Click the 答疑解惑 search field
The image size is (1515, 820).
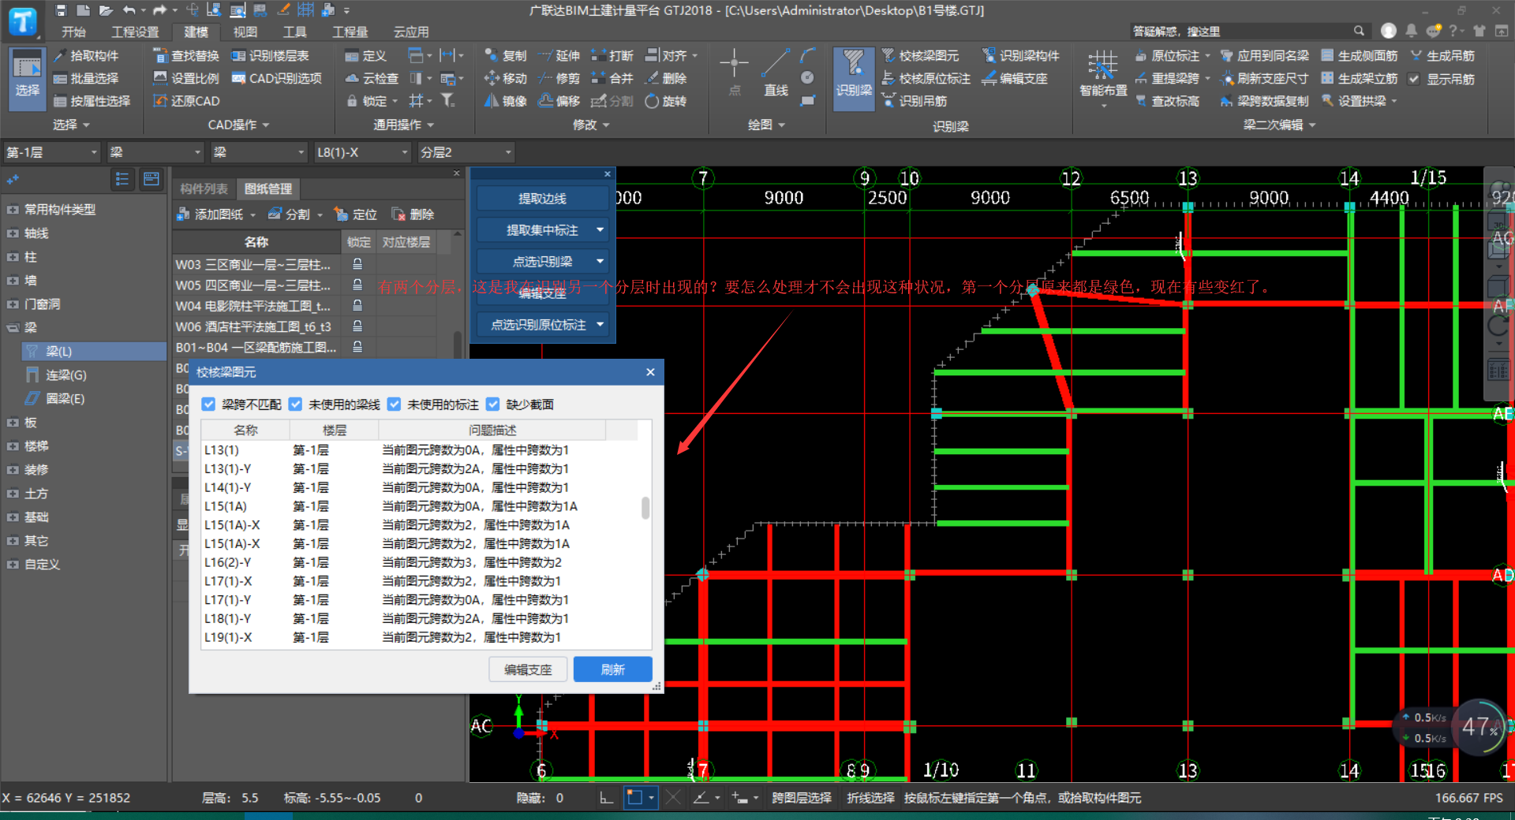click(x=1241, y=32)
